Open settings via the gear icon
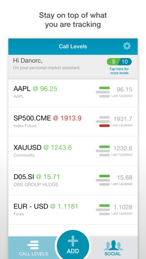Viewport: 146px width, 259px height. pos(127,46)
